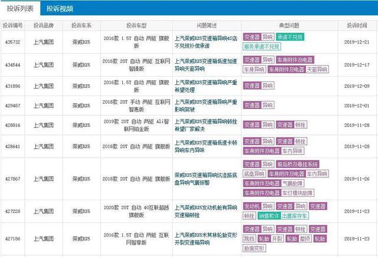
Task: Click the 销售欺诈 出售库存车 tag
Action: click(x=283, y=216)
